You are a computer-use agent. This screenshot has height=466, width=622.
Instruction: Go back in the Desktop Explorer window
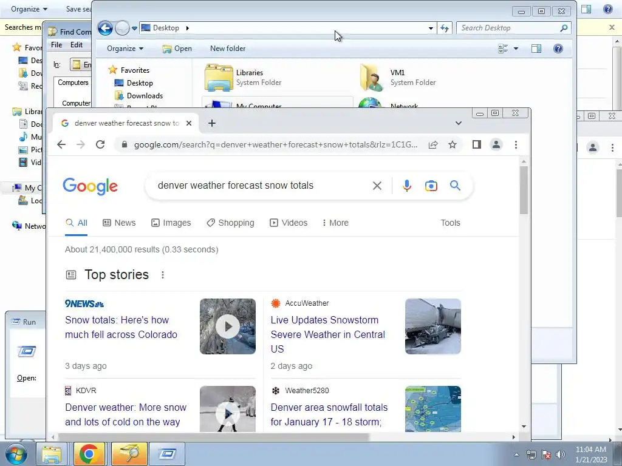point(105,28)
